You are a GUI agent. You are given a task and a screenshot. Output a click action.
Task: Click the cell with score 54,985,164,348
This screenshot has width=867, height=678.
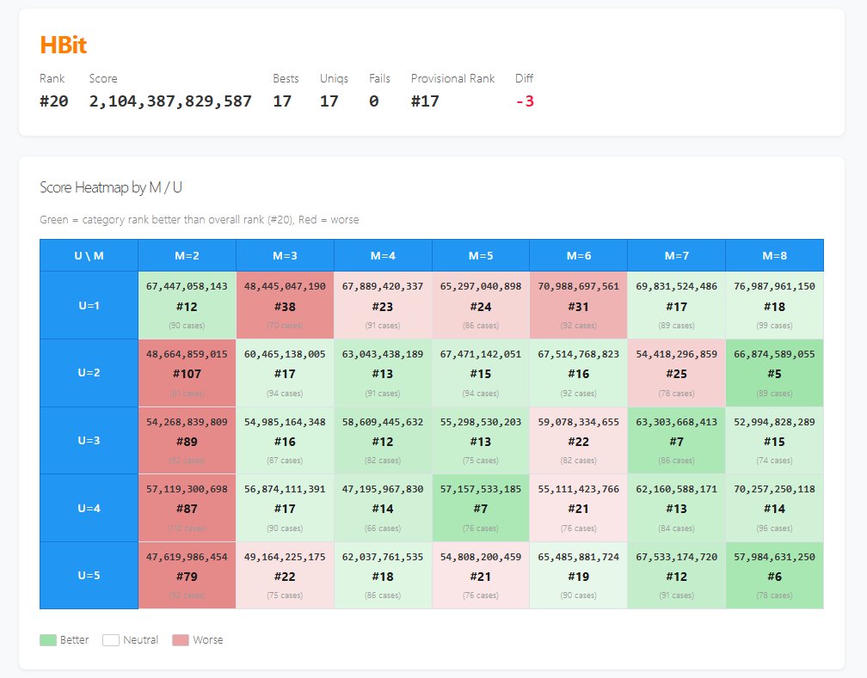(x=285, y=440)
